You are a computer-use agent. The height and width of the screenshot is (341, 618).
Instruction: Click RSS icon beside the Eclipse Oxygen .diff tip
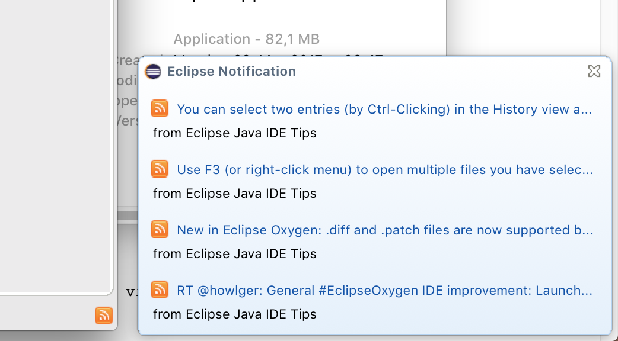point(160,229)
